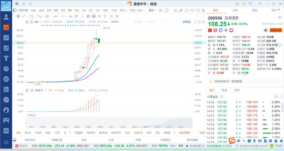The height and width of the screenshot is (151, 284).
Task: Open the hamburger menu at sidebar bottom
Action: pyautogui.click(x=6, y=142)
